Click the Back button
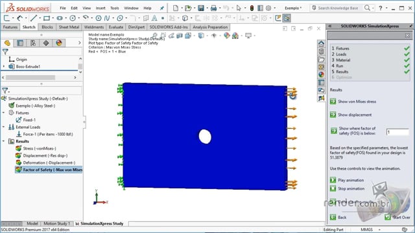This screenshot has width=415, height=233. (338, 217)
